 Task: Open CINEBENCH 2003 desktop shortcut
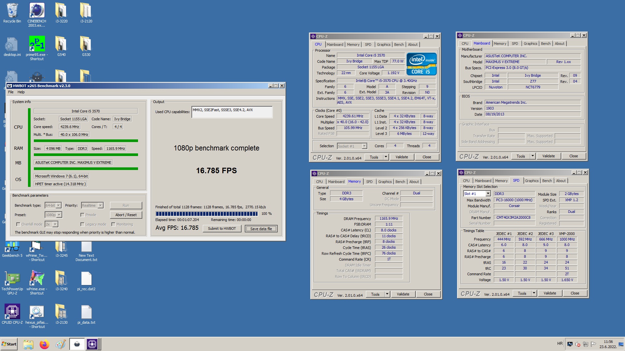(37, 15)
